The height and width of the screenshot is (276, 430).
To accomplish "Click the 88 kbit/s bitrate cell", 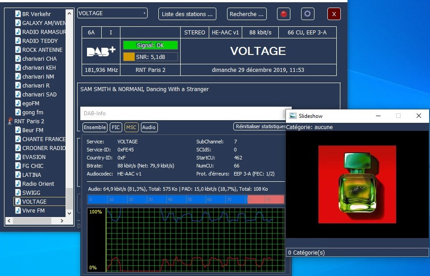I will click(260, 33).
